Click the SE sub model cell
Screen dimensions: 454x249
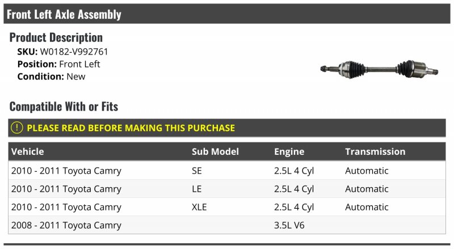(x=198, y=171)
